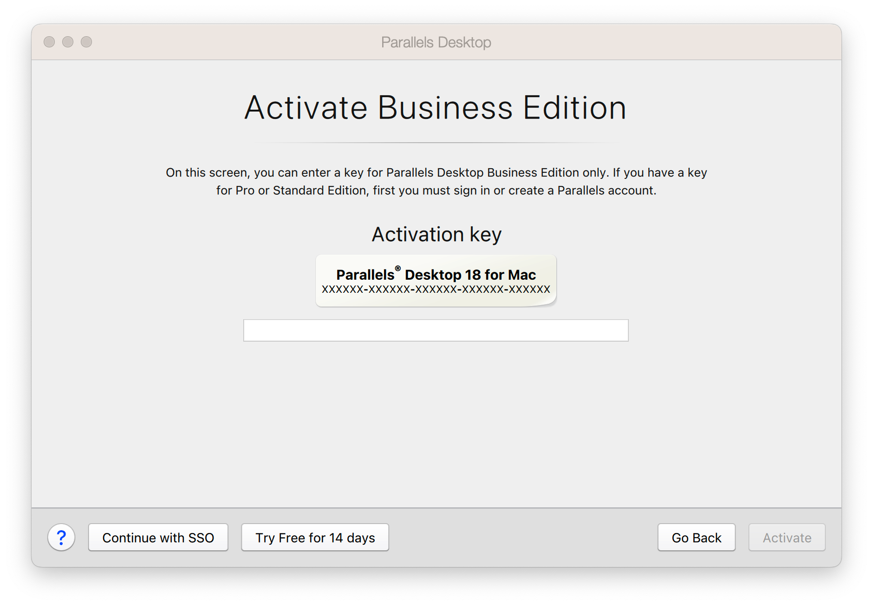Viewport: 873px width, 606px height.
Task: Click the divider line under the heading
Action: coord(436,143)
